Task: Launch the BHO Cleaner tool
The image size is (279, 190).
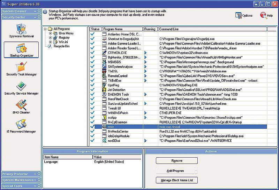Action: 21,107
